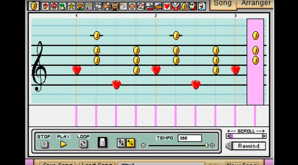Select the Boat instrument icon
The image size is (298, 165).
(149, 6)
